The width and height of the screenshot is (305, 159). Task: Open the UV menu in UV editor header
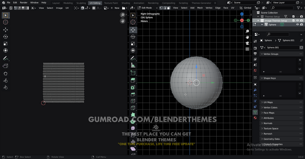tap(67, 8)
